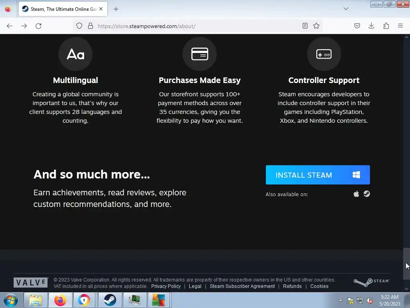This screenshot has width=410, height=308.
Task: Open the Legal link in footer
Action: [195, 286]
